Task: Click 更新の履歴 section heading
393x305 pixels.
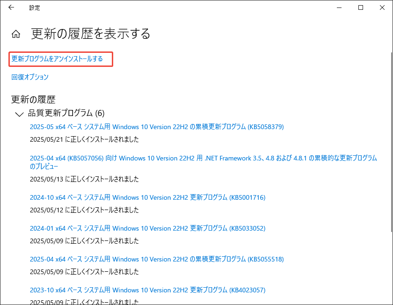Action: tap(33, 100)
